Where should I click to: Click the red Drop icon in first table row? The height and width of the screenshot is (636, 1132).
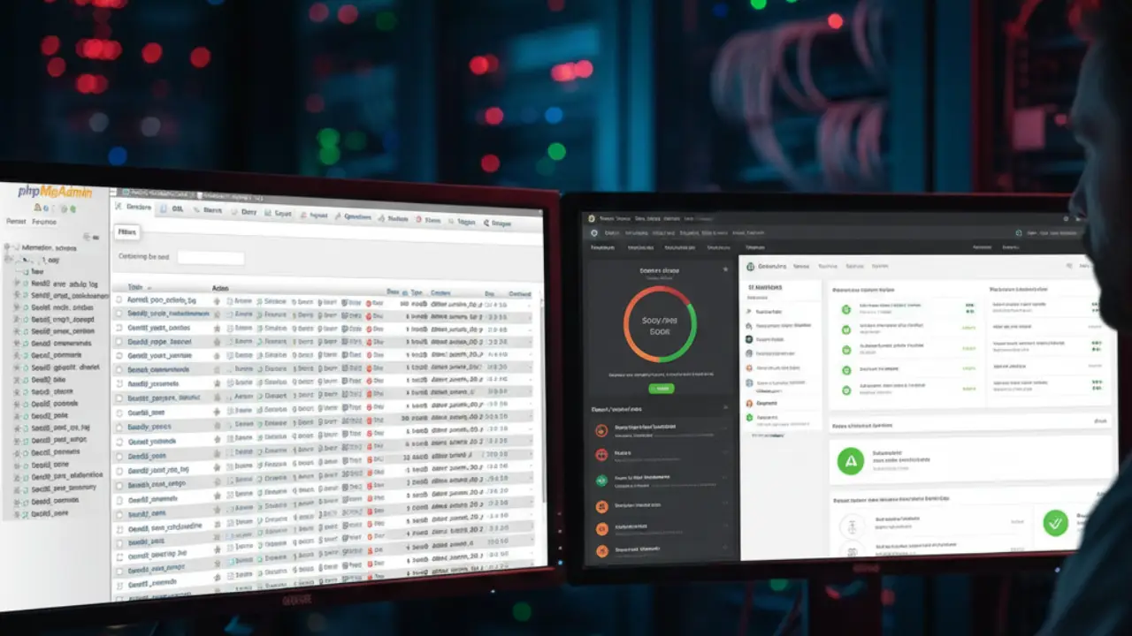(368, 302)
